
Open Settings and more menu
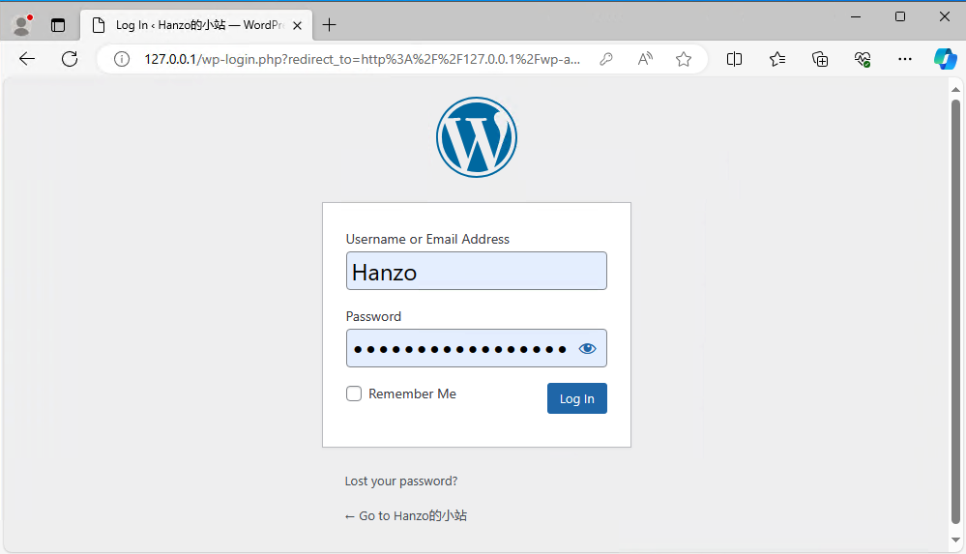pyautogui.click(x=905, y=59)
